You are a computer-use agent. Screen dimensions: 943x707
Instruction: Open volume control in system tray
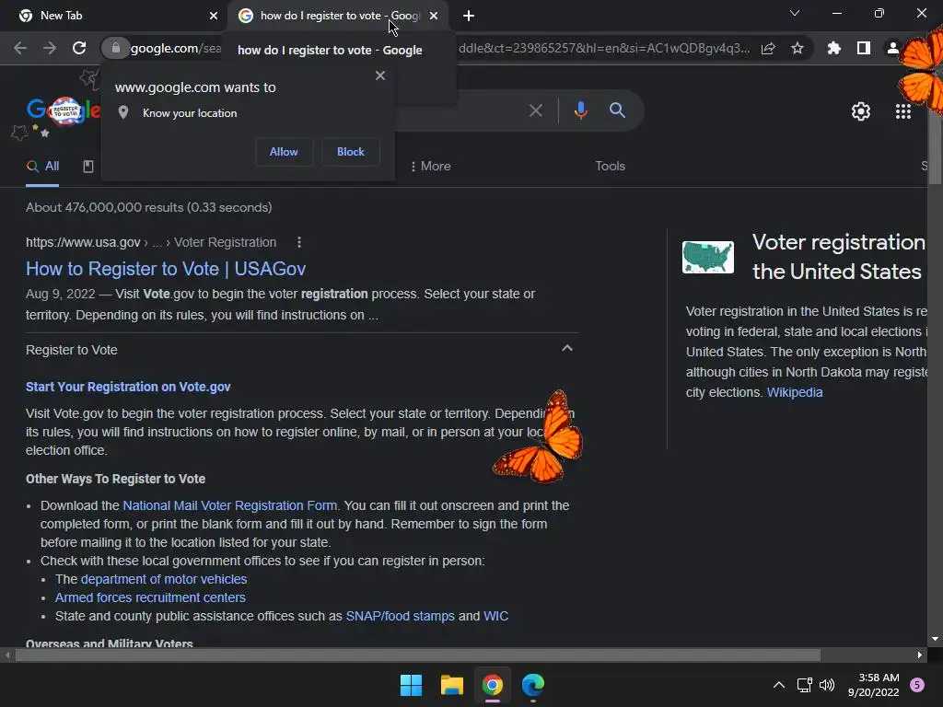click(827, 685)
